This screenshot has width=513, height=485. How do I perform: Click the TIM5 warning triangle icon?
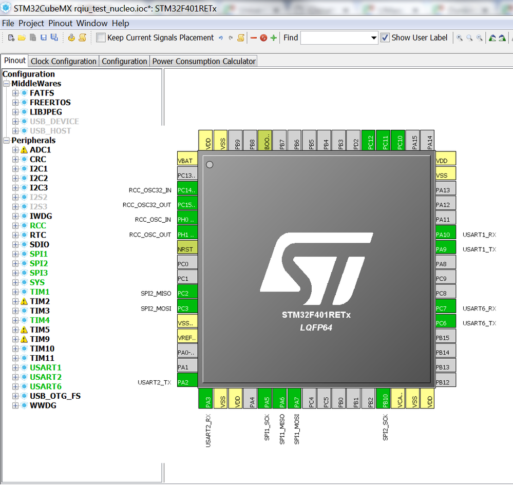(24, 330)
